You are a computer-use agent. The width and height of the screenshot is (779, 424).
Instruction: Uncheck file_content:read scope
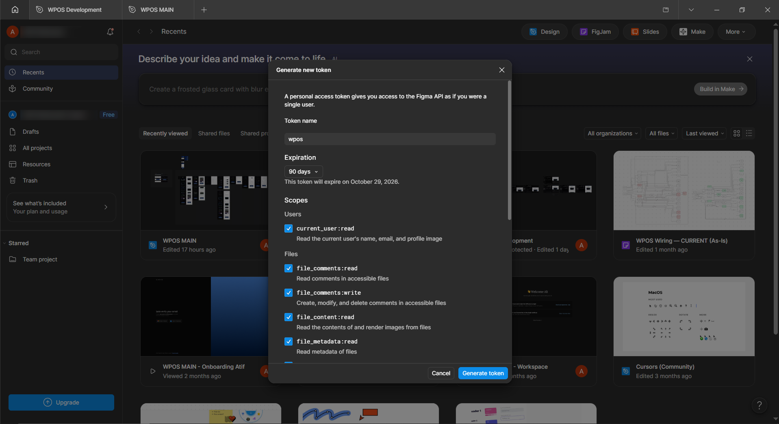pos(289,317)
